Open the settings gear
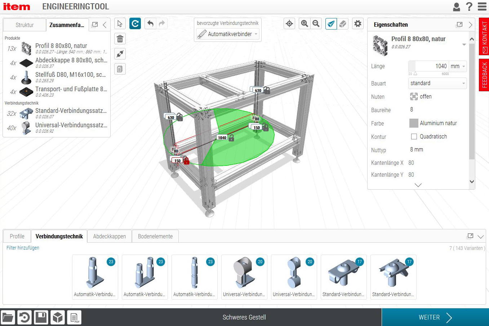Screen dimensions: 489x326 [x=357, y=23]
